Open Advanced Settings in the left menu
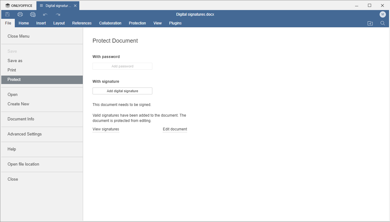390x222 pixels. (x=25, y=134)
